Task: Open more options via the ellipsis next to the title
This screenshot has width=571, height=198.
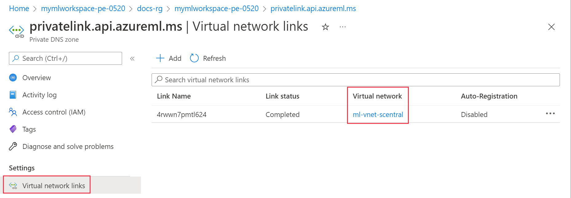Action: (343, 27)
